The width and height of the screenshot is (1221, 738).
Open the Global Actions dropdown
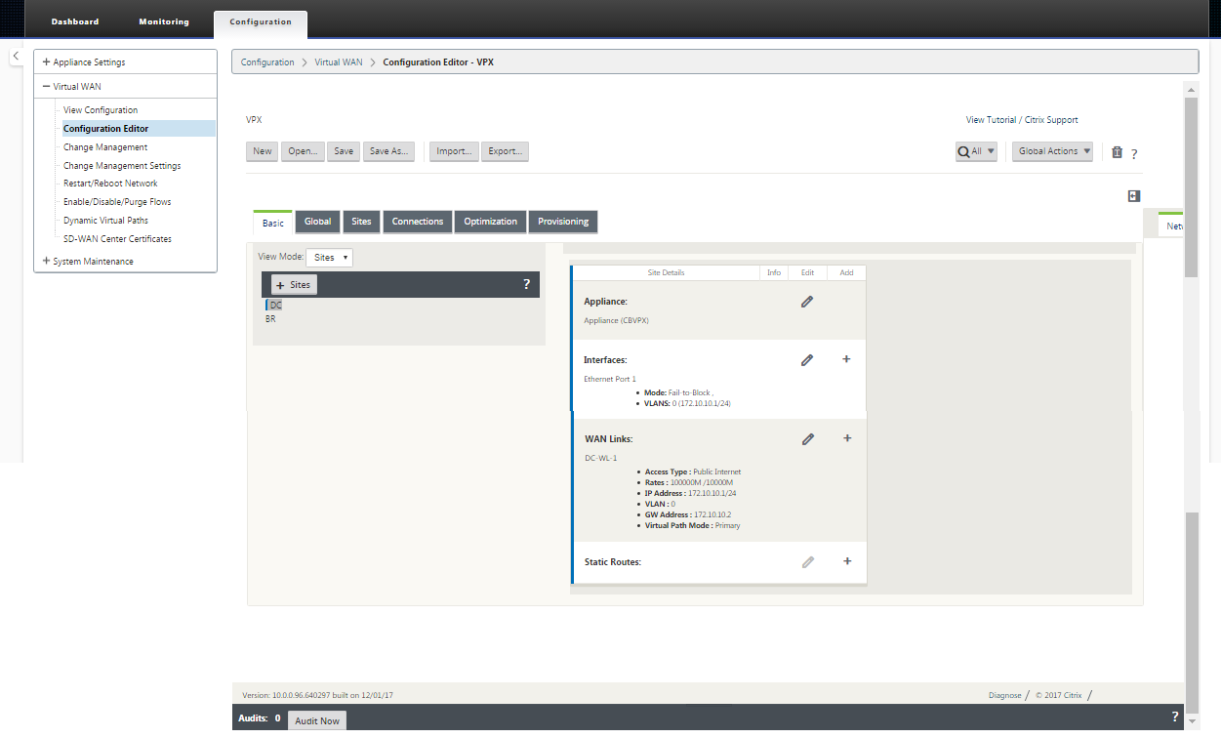[x=1052, y=151]
